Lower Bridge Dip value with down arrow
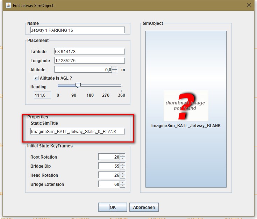 (122, 168)
